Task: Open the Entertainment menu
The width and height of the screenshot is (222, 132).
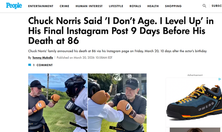Action: pos(41,6)
